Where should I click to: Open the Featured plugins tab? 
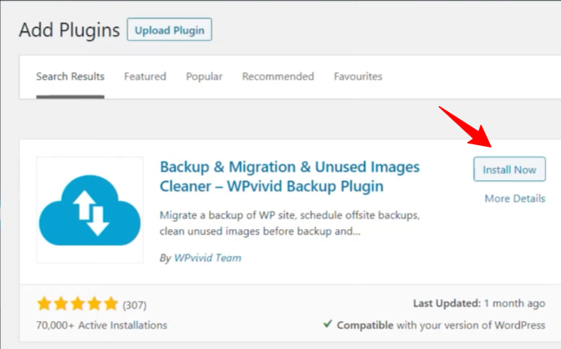pos(145,77)
